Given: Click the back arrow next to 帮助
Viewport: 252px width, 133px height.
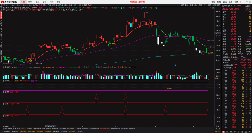Looking at the screenshot, I should tap(241, 2).
